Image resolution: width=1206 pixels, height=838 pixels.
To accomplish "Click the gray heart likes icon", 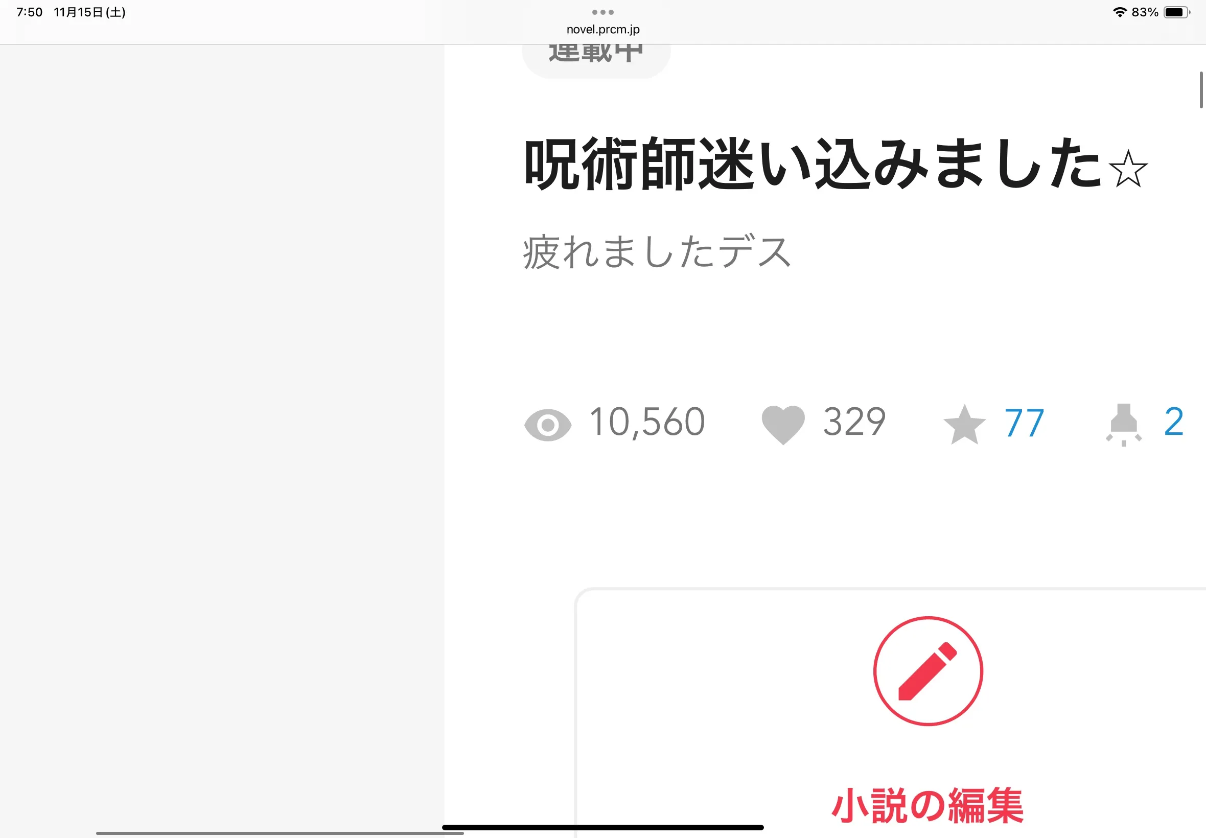I will [x=783, y=425].
